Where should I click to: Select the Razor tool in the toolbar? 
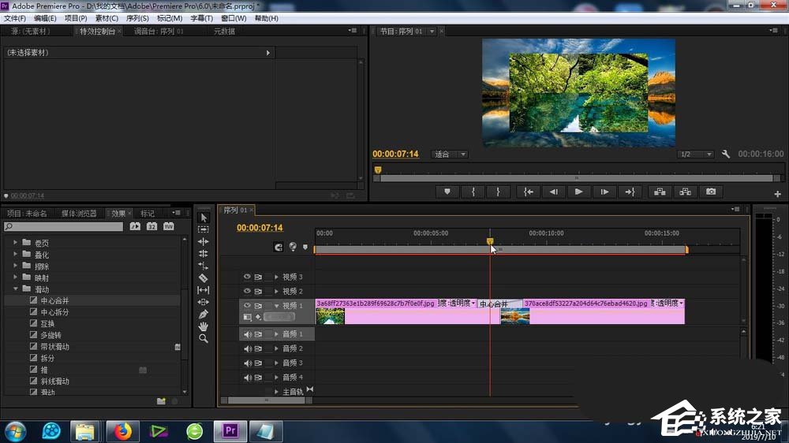click(204, 277)
